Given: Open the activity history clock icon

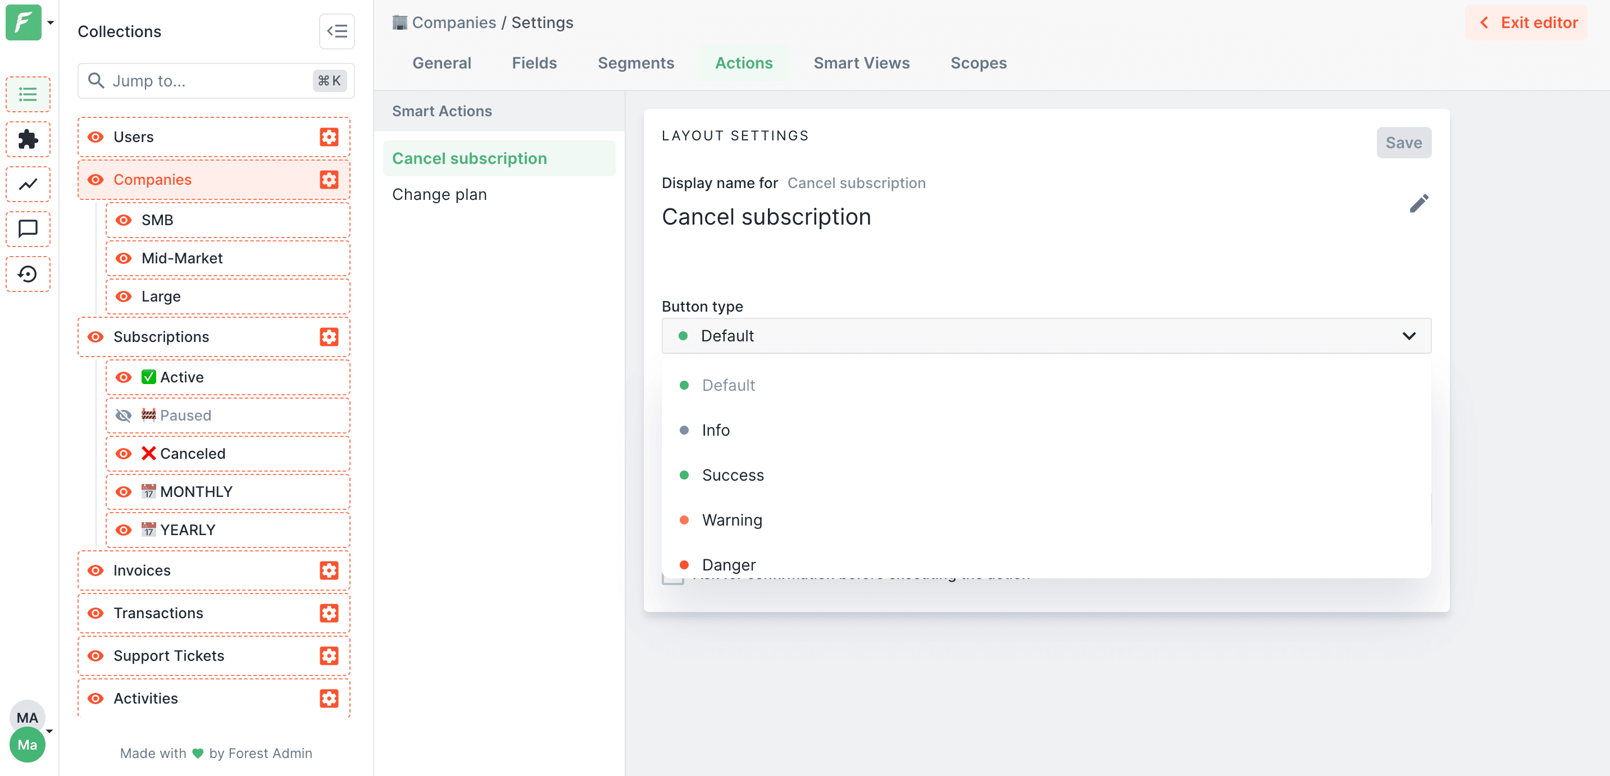Looking at the screenshot, I should [28, 273].
